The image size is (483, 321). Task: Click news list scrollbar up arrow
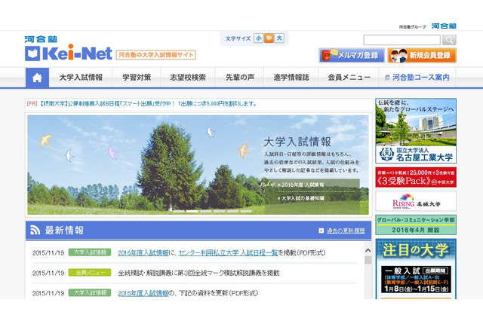tap(368, 251)
